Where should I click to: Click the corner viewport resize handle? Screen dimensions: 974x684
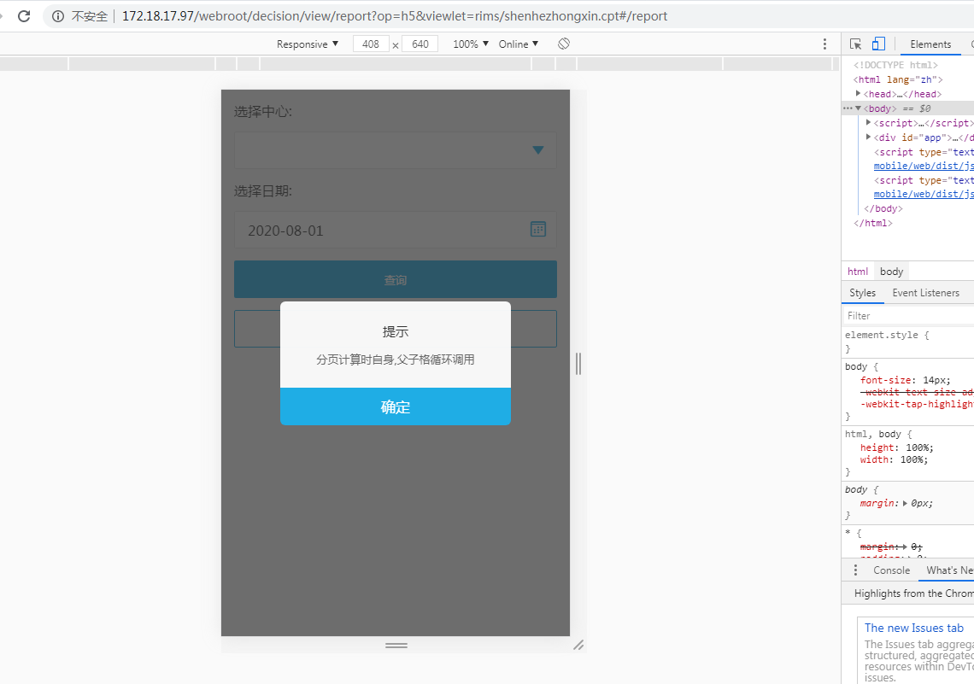click(578, 646)
